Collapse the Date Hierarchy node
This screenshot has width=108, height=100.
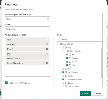63,51
